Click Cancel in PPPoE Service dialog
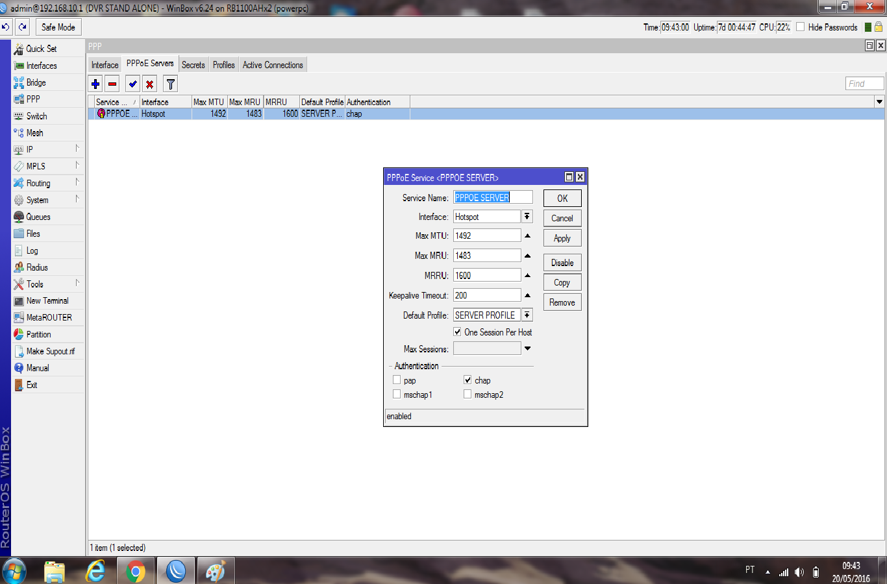Image resolution: width=887 pixels, height=584 pixels. pos(562,218)
